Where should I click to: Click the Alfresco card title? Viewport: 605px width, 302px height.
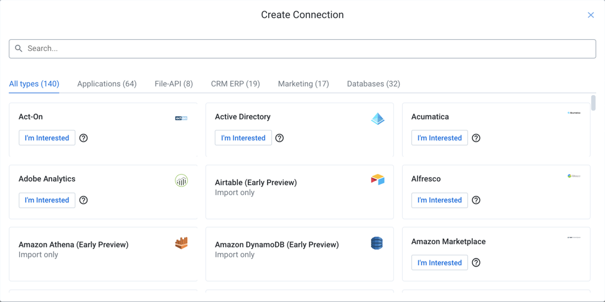(426, 179)
